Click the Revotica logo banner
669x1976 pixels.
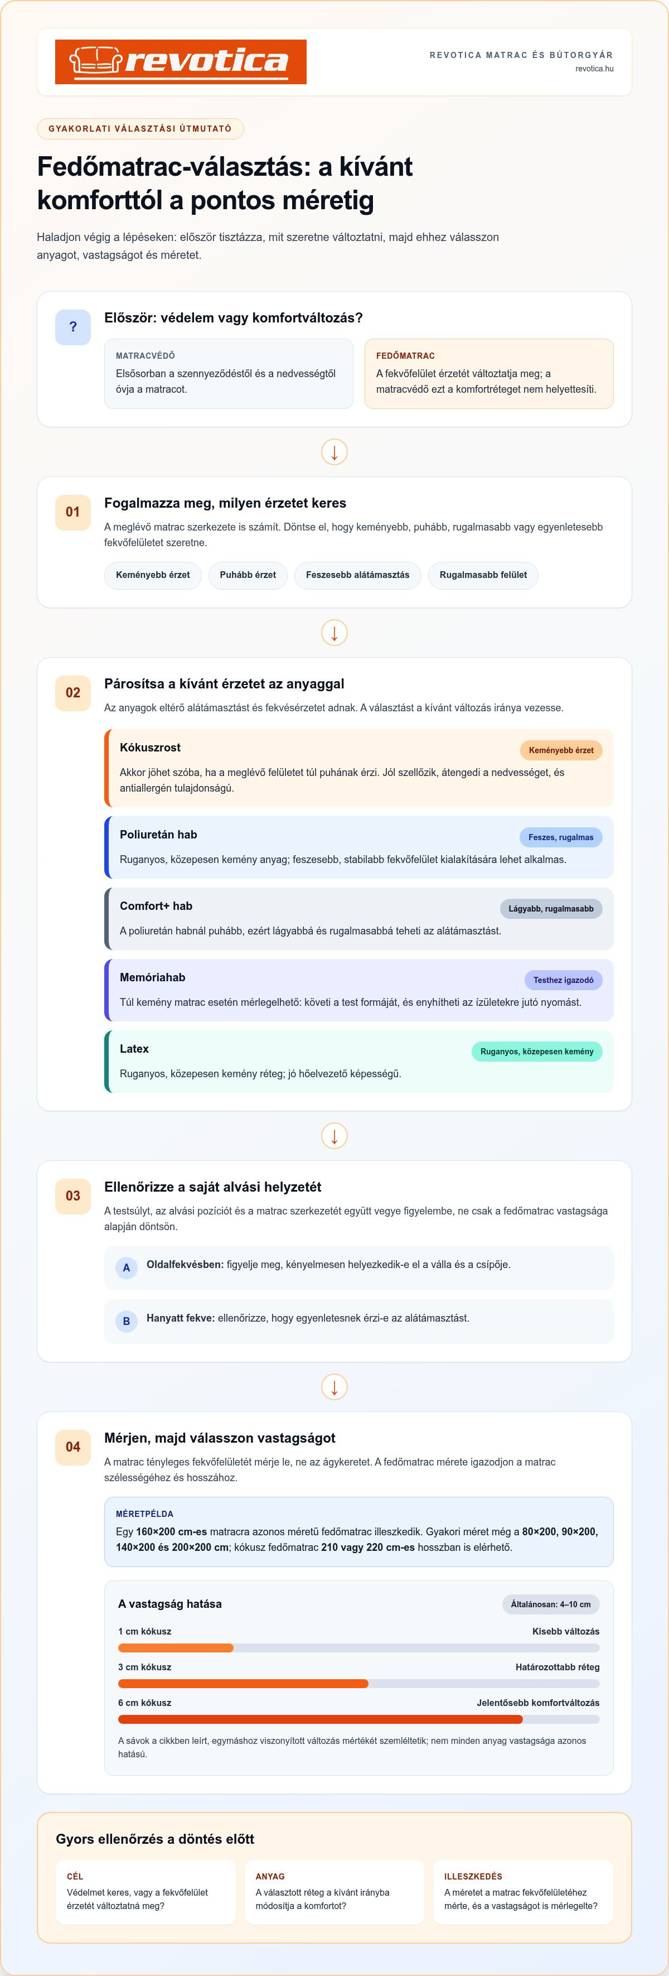pos(181,62)
